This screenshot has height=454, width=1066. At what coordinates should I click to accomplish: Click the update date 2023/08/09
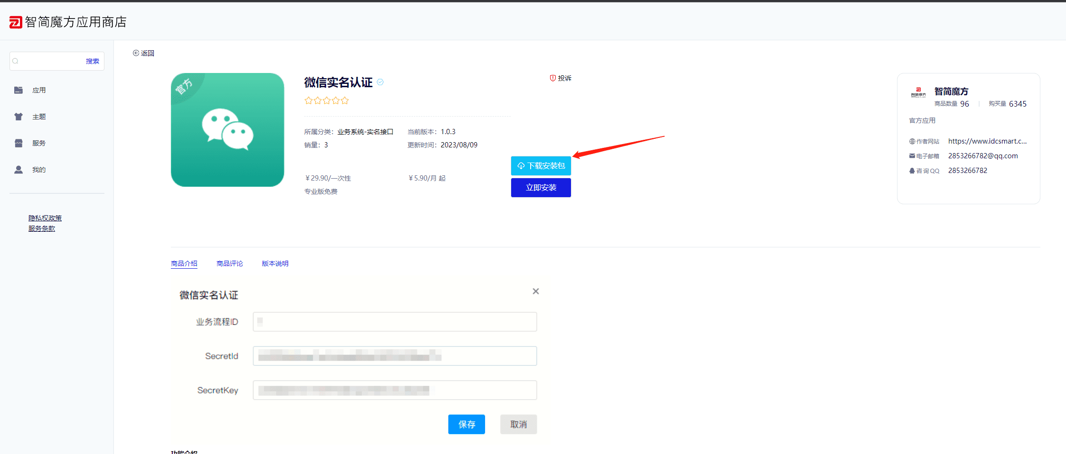click(x=459, y=145)
